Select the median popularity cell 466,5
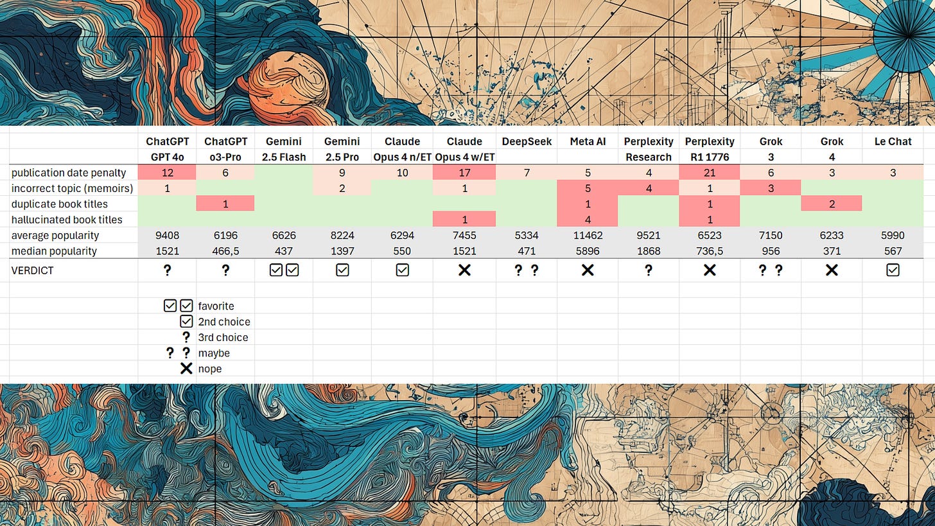The height and width of the screenshot is (526, 935). (x=225, y=251)
